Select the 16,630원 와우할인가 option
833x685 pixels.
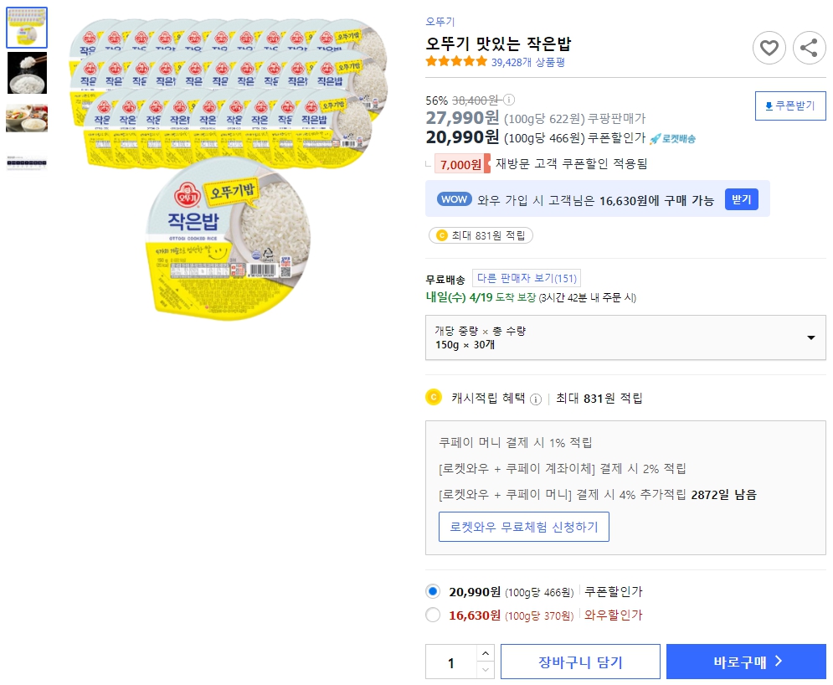click(x=433, y=615)
